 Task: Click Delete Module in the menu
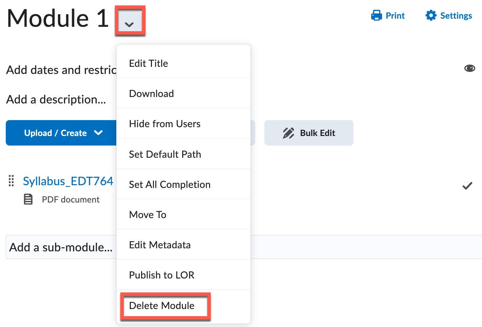(x=161, y=306)
